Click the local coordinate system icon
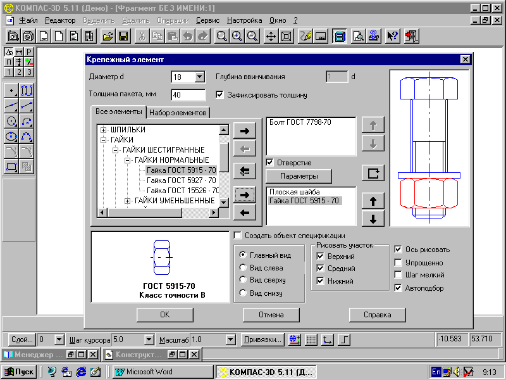The width and height of the screenshot is (506, 380). tap(327, 339)
